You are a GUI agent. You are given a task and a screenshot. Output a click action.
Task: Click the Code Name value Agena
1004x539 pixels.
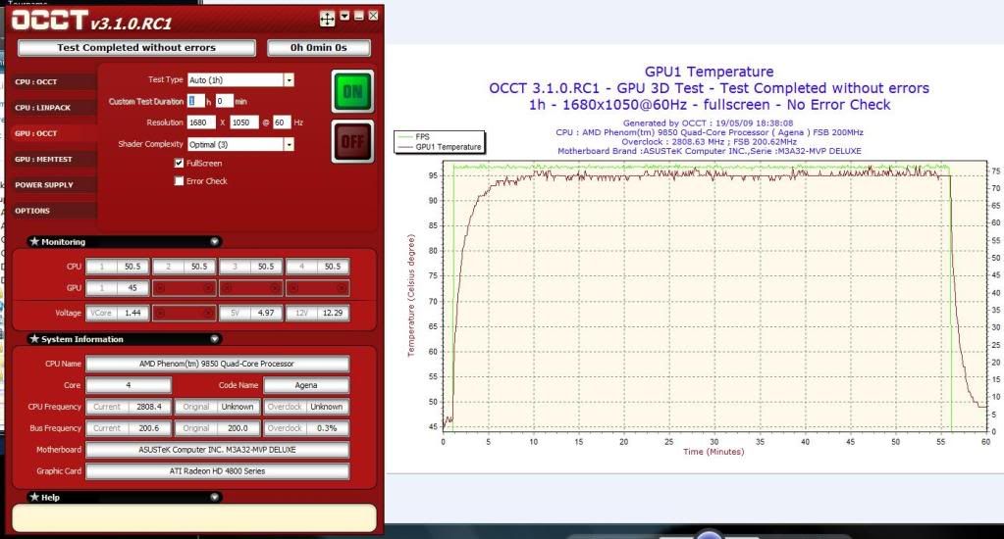(306, 385)
